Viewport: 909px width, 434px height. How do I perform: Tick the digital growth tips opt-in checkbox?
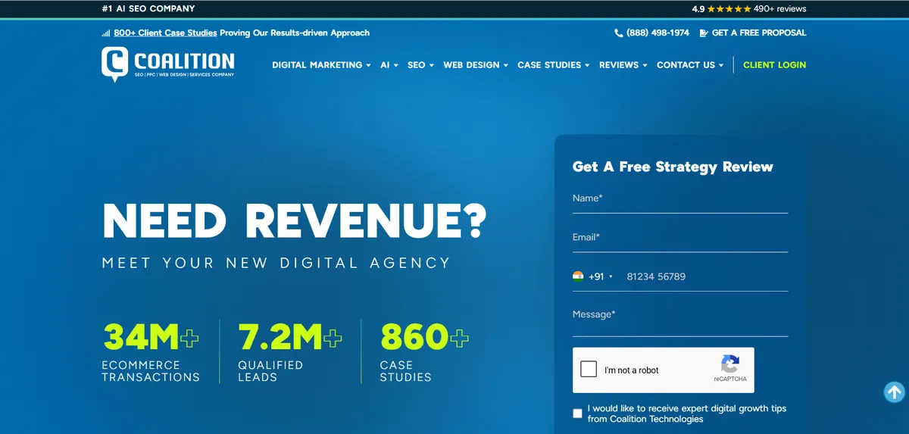[x=578, y=414]
